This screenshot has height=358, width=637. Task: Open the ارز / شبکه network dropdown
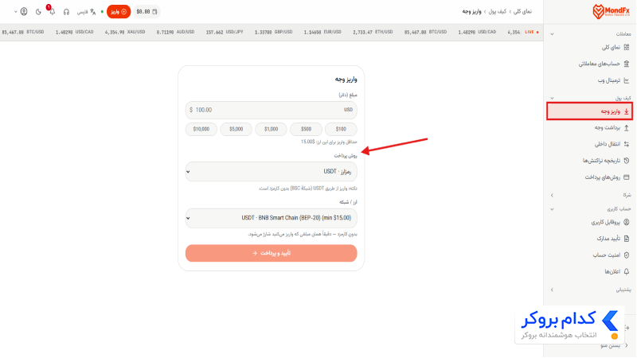coord(271,218)
